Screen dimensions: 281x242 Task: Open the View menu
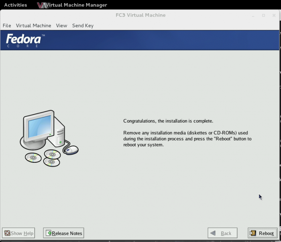[x=61, y=26]
